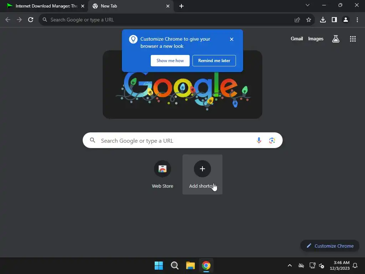Go forward using the forward arrow
365x274 pixels.
point(19,20)
